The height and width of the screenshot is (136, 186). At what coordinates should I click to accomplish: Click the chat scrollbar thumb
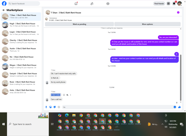[x=181, y=77]
